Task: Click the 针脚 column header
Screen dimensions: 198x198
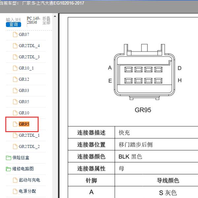Action: point(91,181)
